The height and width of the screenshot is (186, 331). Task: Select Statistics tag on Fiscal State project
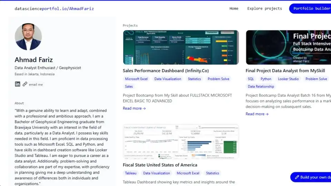tap(213, 173)
